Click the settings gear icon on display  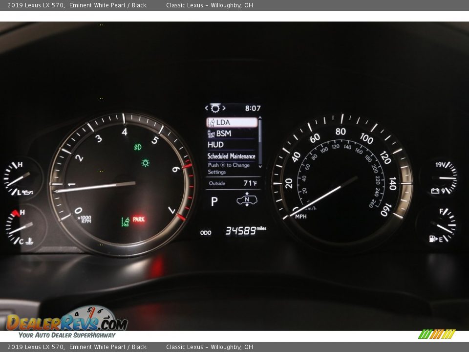tap(215, 108)
